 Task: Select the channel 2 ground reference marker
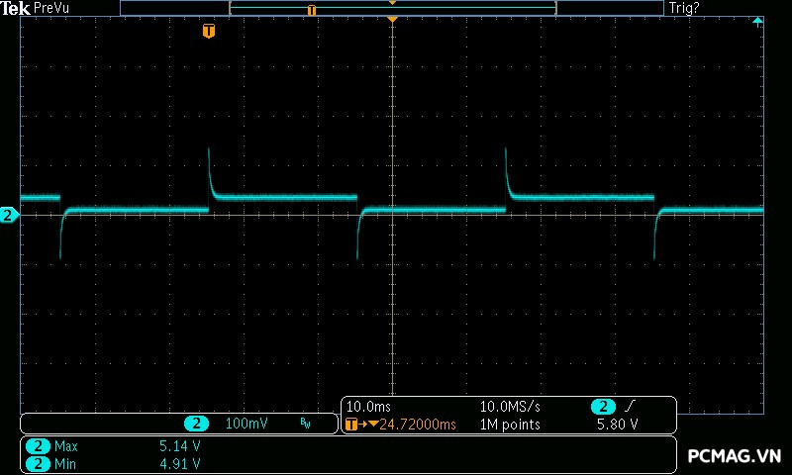tap(9, 215)
